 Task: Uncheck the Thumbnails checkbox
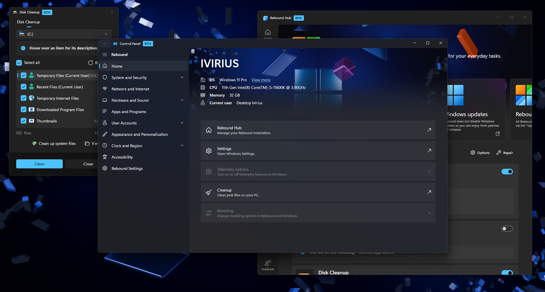pyautogui.click(x=24, y=121)
